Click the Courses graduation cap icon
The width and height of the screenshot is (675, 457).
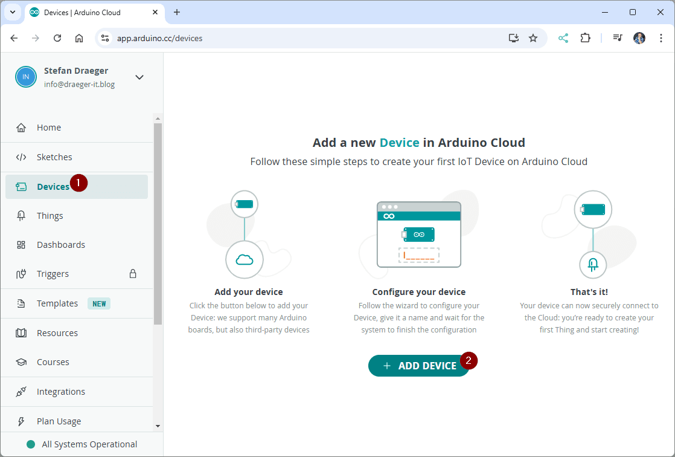click(21, 362)
